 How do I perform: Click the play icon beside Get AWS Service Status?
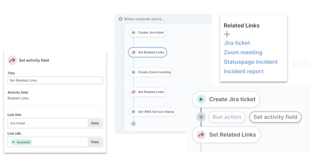coord(133,112)
